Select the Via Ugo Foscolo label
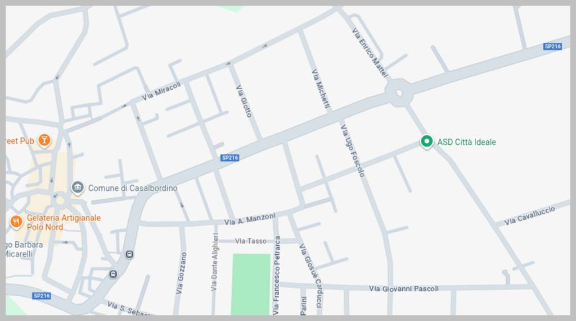576x321 pixels. [352, 150]
